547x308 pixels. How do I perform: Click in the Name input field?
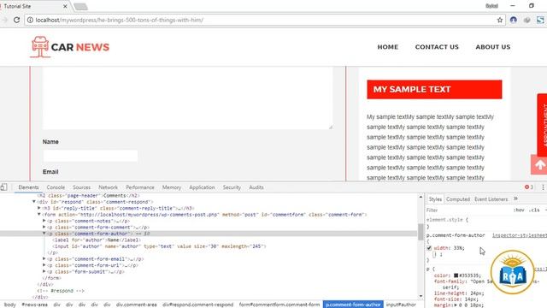91,156
